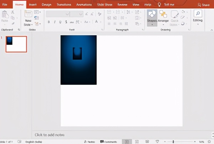Click the Increase List Level icon

tap(115, 18)
